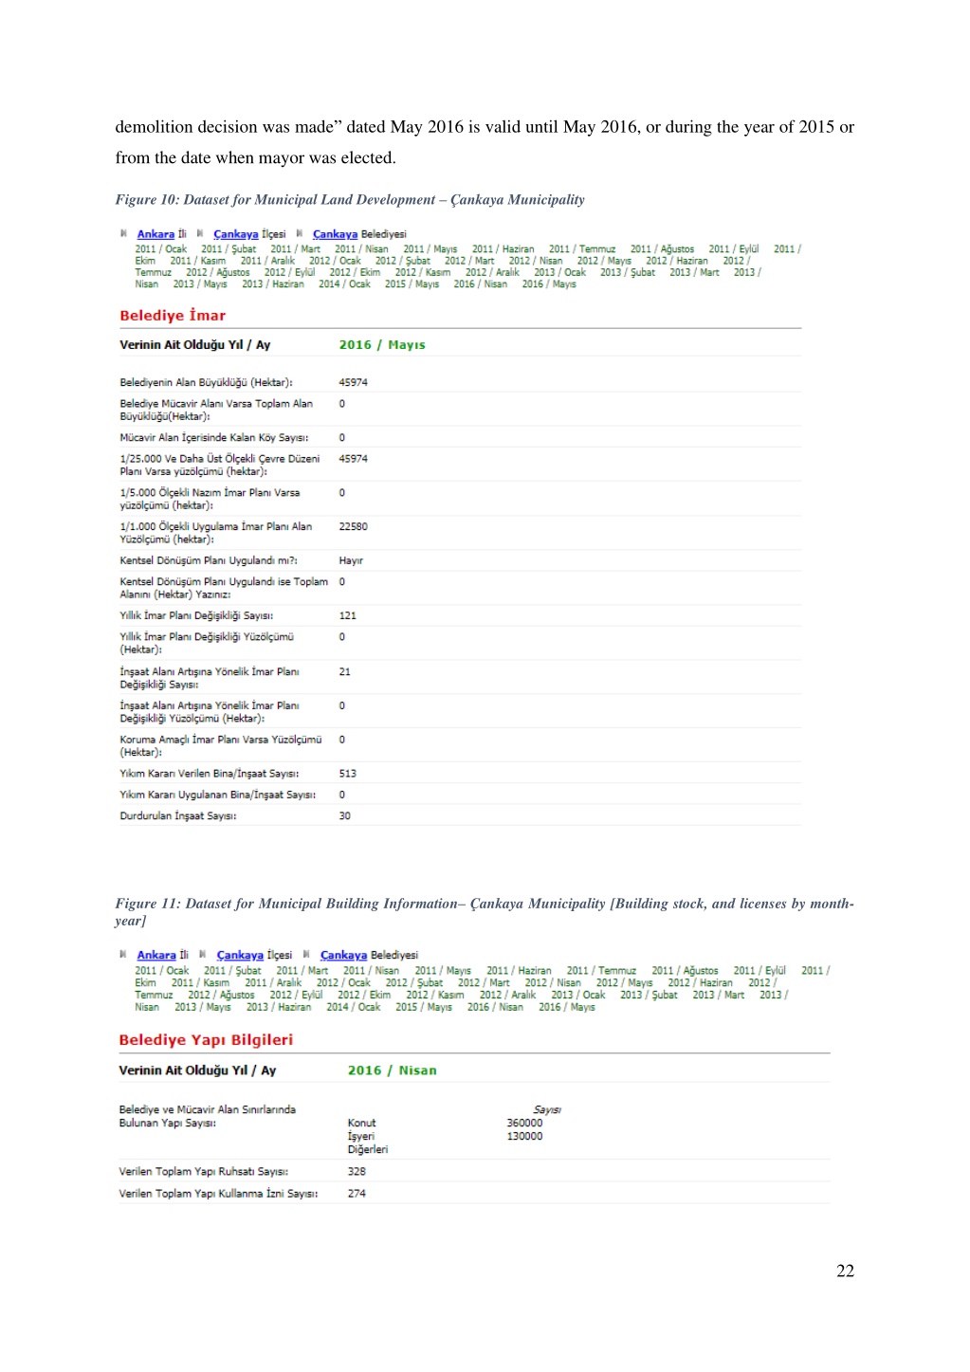Select the 2011 / Eylül date in Figure 10
The image size is (970, 1372).
(x=734, y=249)
